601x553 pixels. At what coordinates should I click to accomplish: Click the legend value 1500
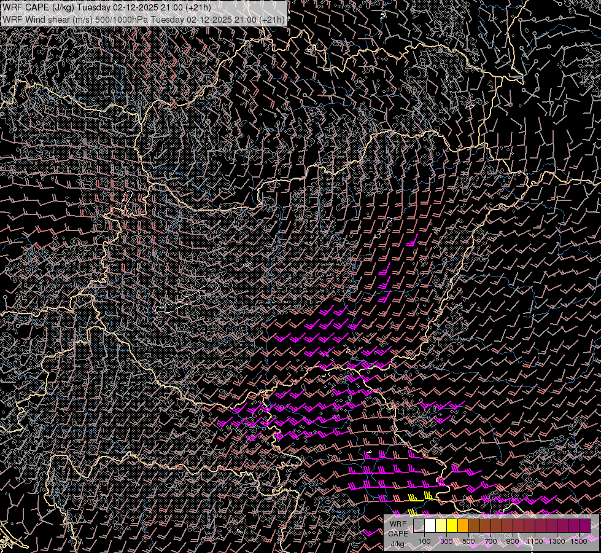(x=579, y=541)
